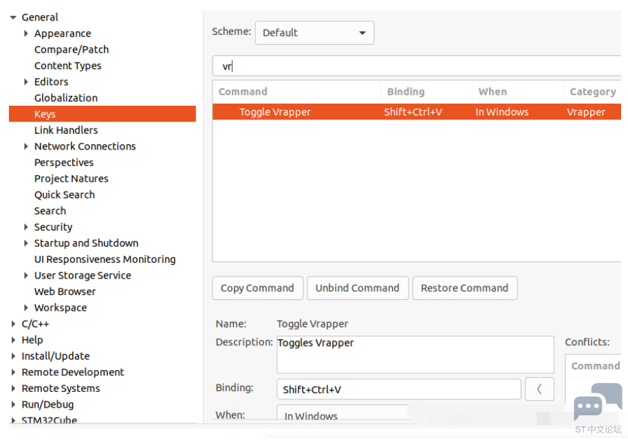Click the arrow button beside Binding field
The width and height of the screenshot is (628, 440).
tap(539, 389)
